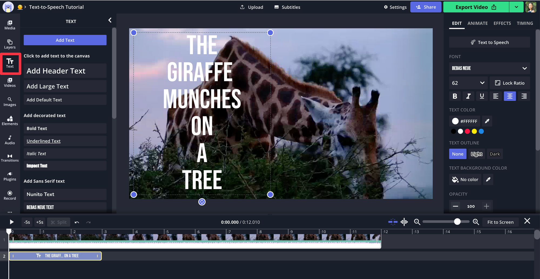Toggle italic text style
This screenshot has width=540, height=279.
click(468, 96)
